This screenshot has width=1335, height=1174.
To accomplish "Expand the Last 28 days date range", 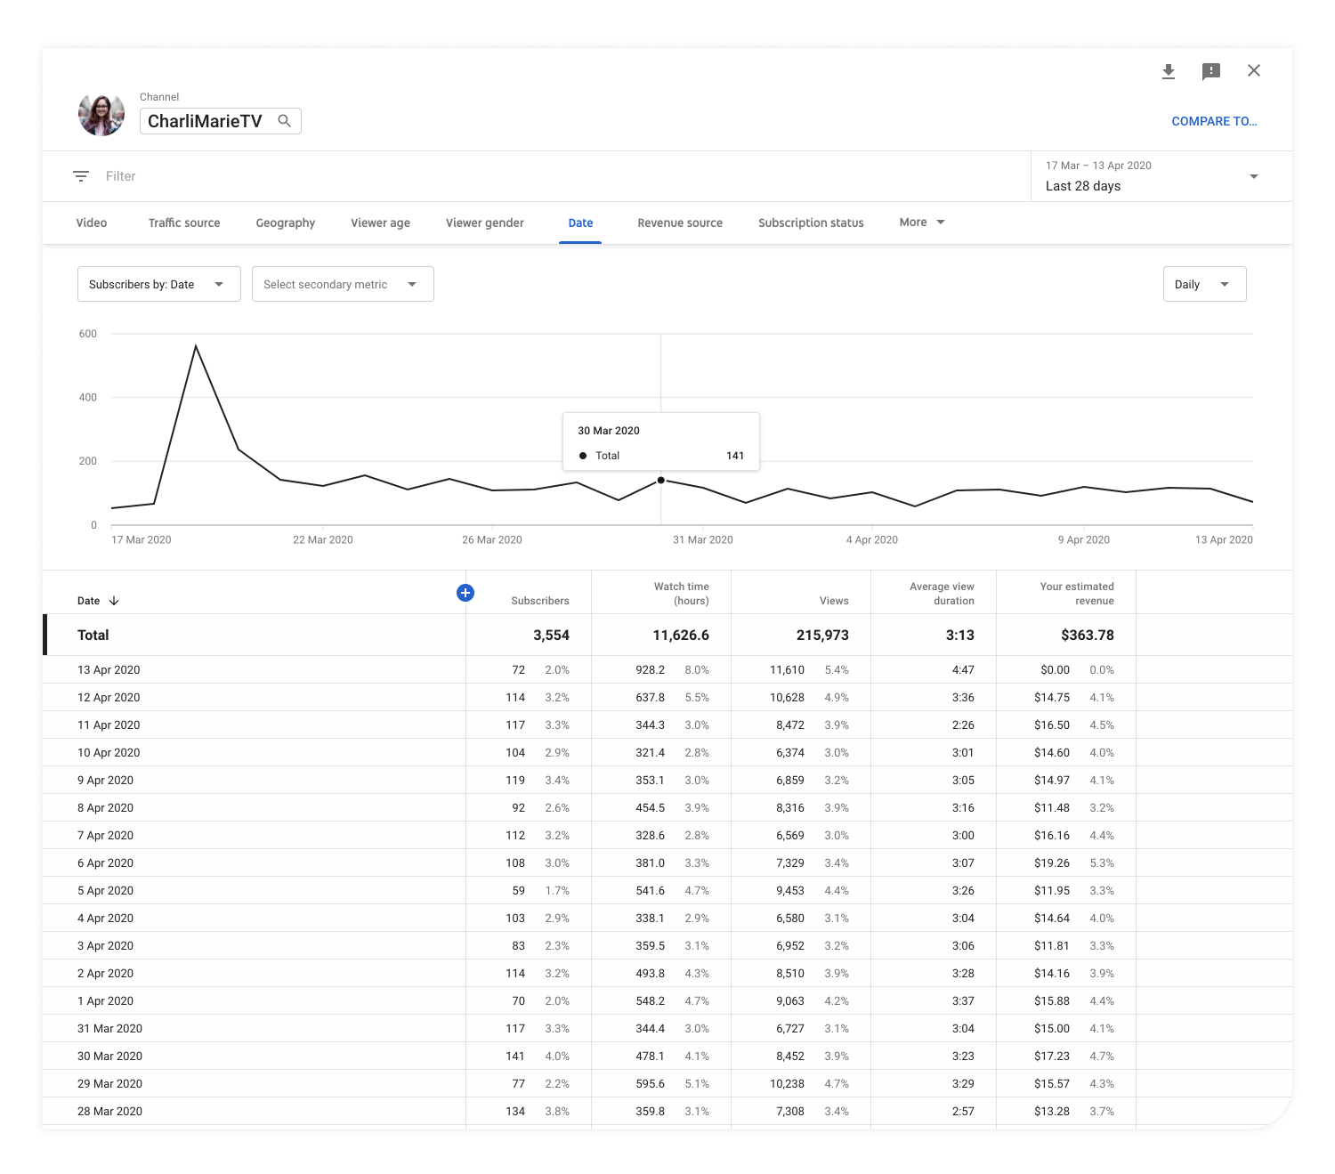I will pos(1161,176).
